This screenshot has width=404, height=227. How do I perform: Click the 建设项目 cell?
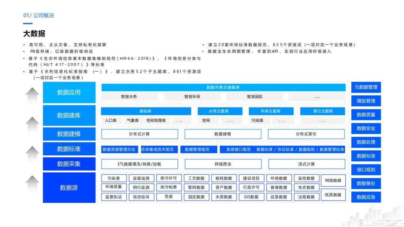[251, 178]
